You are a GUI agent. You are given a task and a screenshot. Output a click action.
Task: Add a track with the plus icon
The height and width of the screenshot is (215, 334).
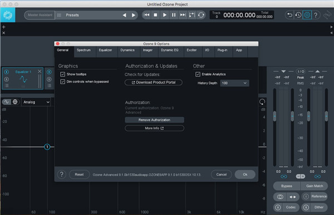pyautogui.click(x=4, y=27)
